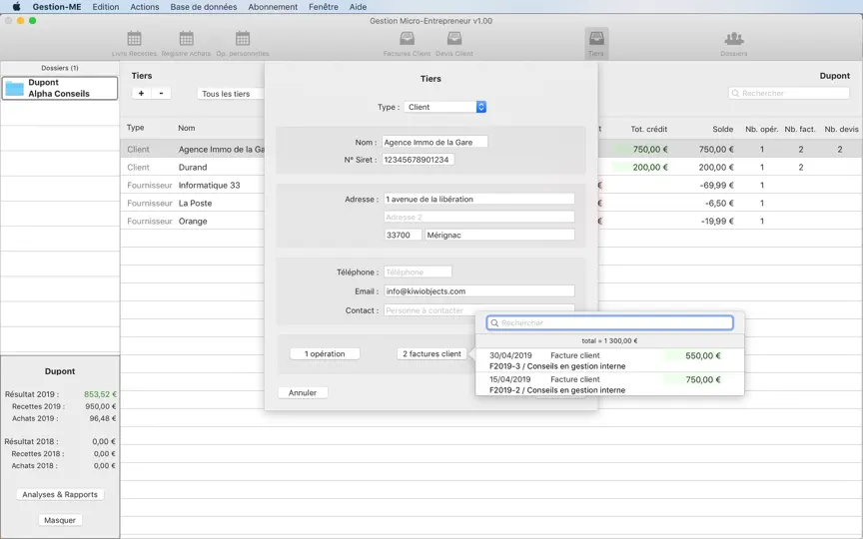Click the Masquer button
This screenshot has width=863, height=539.
[60, 520]
